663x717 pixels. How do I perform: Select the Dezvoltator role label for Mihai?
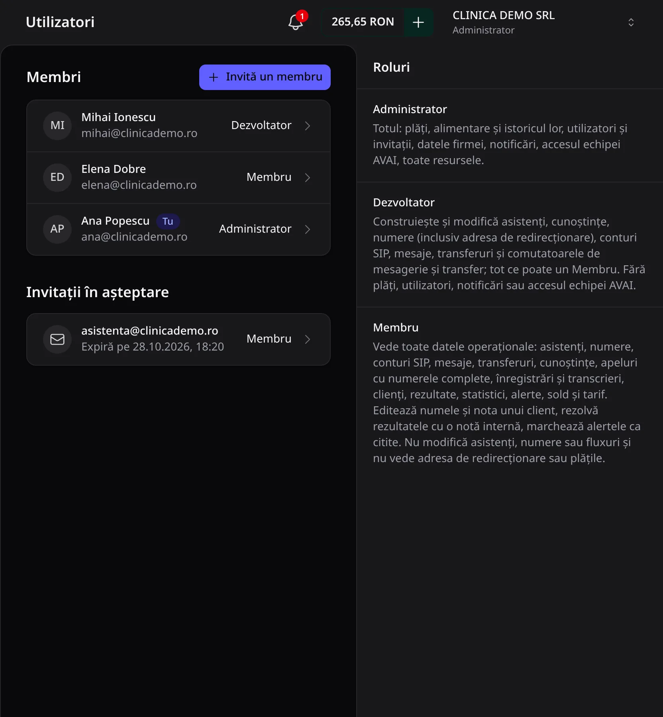[261, 125]
